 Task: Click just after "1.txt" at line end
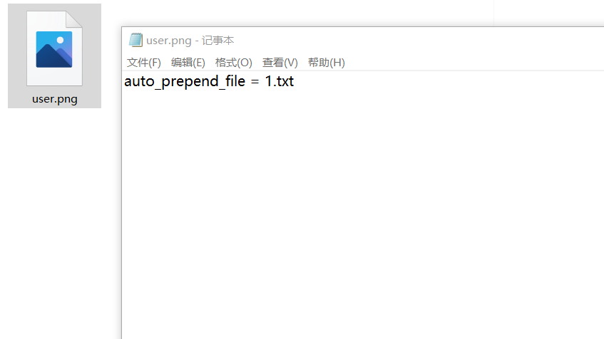pos(297,81)
